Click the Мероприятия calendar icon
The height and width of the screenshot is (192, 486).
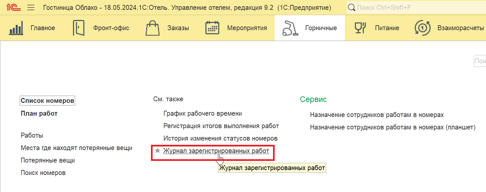(x=212, y=28)
